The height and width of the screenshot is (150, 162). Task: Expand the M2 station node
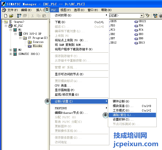click(x=11, y=50)
